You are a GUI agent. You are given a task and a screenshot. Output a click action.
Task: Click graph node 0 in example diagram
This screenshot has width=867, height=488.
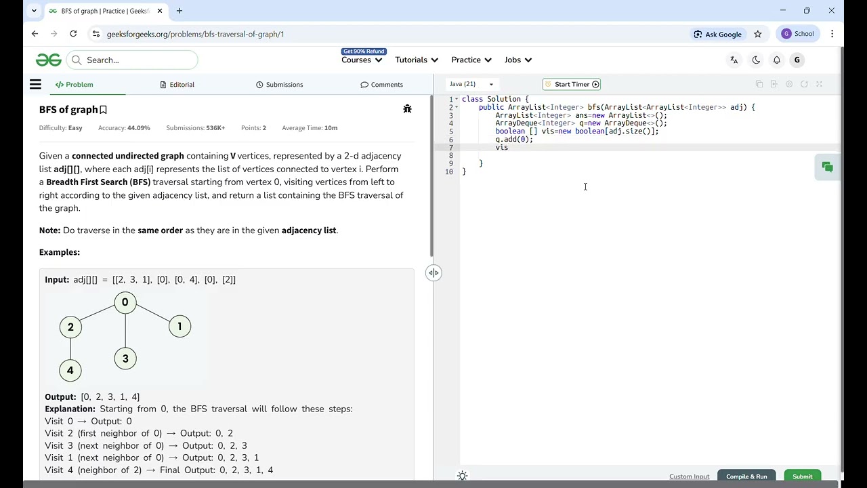(125, 302)
